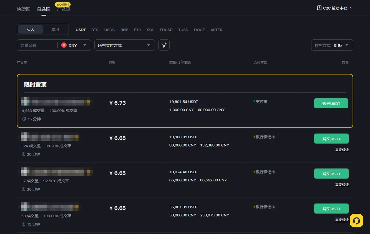Open the 所有支付方式 payment method dropdown
The width and height of the screenshot is (370, 234).
[125, 45]
